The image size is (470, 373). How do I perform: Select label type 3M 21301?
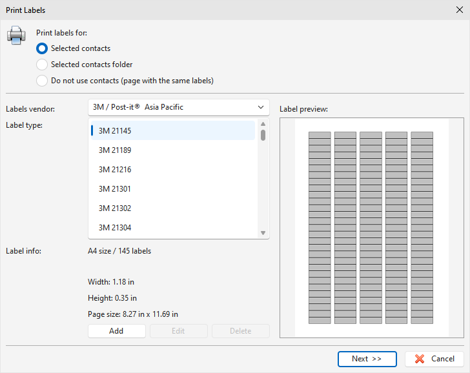173,189
